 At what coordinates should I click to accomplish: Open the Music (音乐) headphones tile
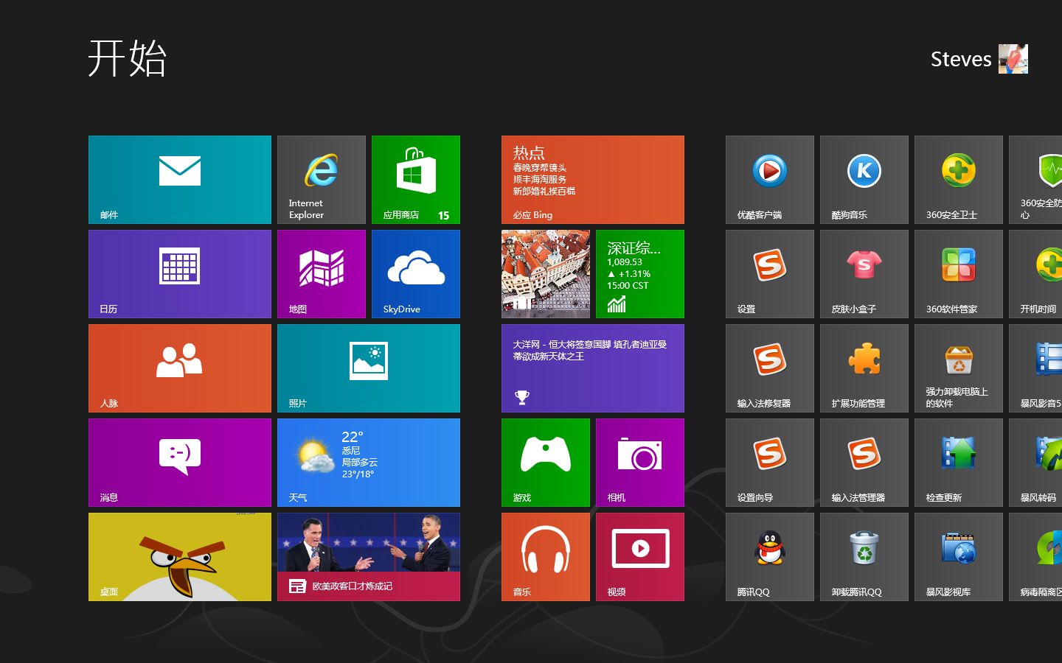point(546,557)
